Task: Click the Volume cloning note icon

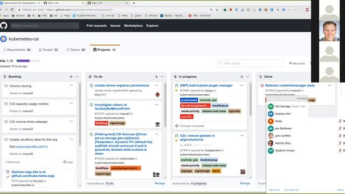Action: pyautogui.click(x=6, y=86)
